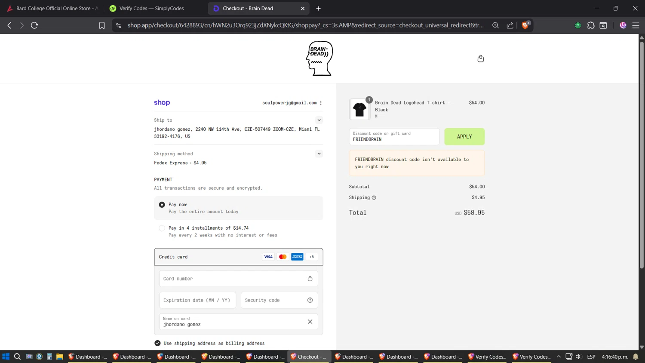Bookmark this page
645x363 pixels.
(102, 25)
